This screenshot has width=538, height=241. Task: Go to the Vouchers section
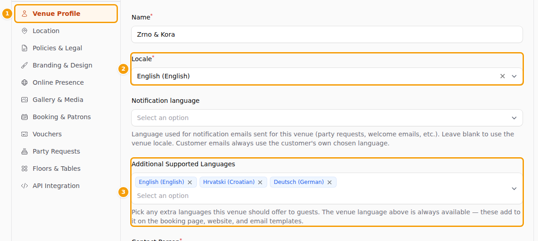point(66,134)
